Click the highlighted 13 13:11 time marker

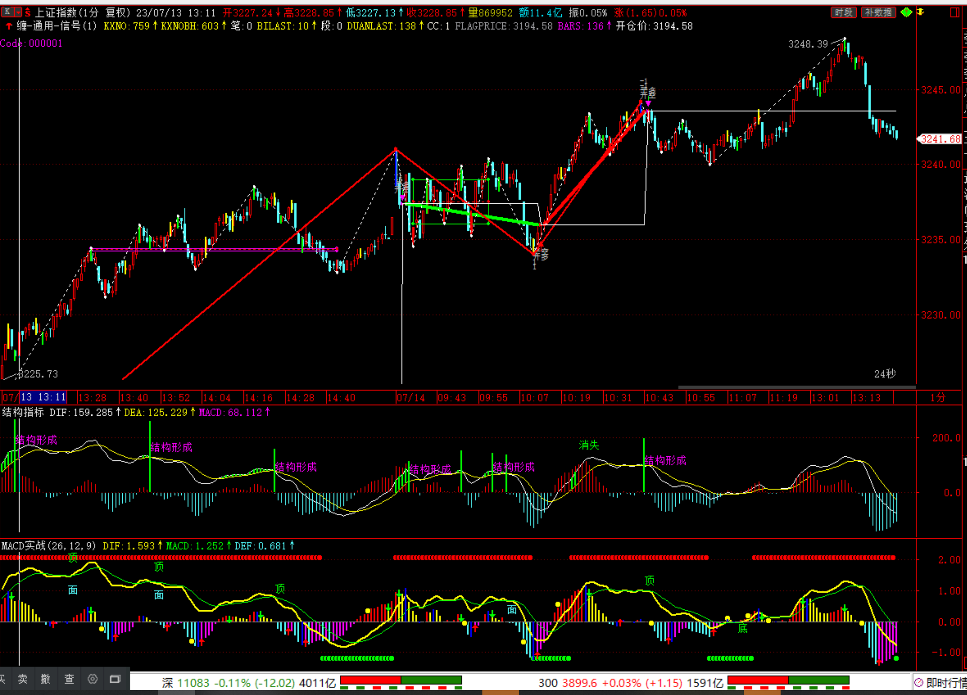pyautogui.click(x=43, y=397)
